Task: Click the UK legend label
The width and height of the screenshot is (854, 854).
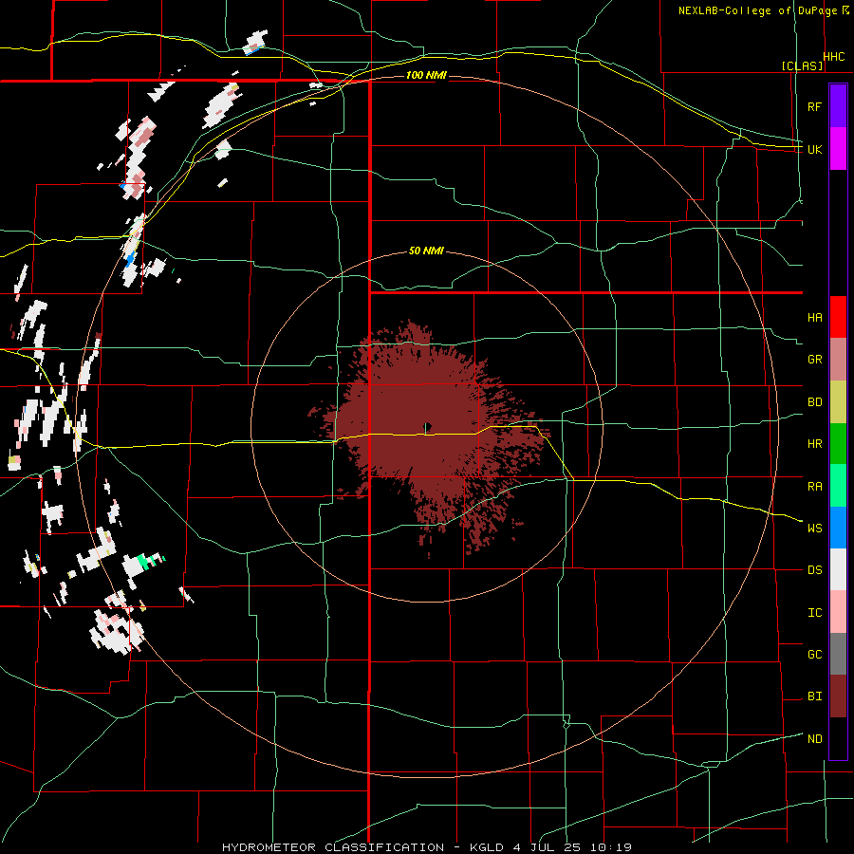Action: tap(814, 149)
